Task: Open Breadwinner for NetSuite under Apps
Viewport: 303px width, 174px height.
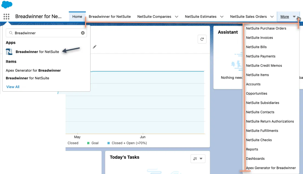Action: pyautogui.click(x=37, y=52)
